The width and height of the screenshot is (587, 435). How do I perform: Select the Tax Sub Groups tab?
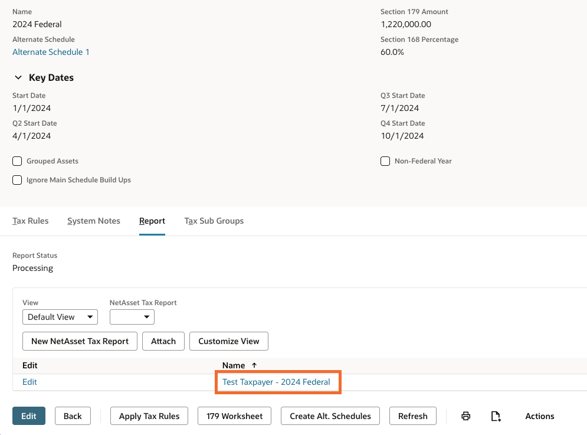[214, 221]
